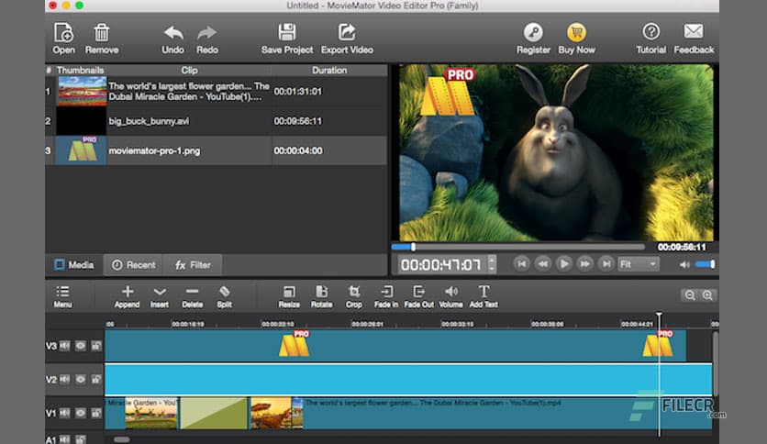The width and height of the screenshot is (767, 444).
Task: Click the player volume slider
Action: pyautogui.click(x=705, y=264)
